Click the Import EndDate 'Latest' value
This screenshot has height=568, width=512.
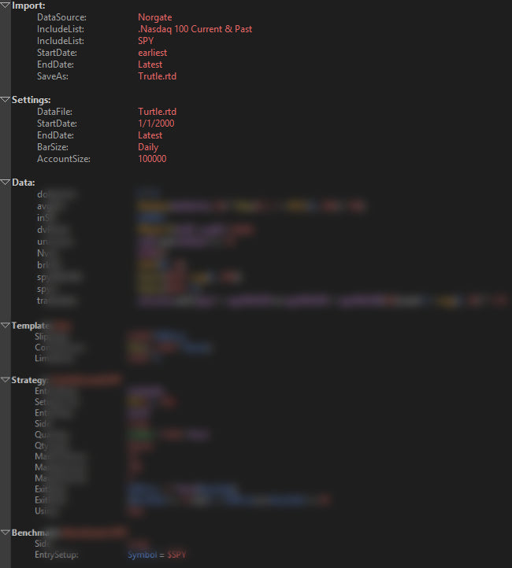(x=150, y=65)
